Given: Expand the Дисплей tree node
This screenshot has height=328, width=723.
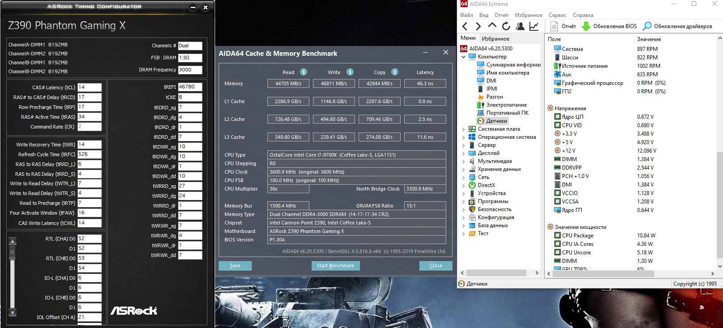Looking at the screenshot, I should point(464,153).
